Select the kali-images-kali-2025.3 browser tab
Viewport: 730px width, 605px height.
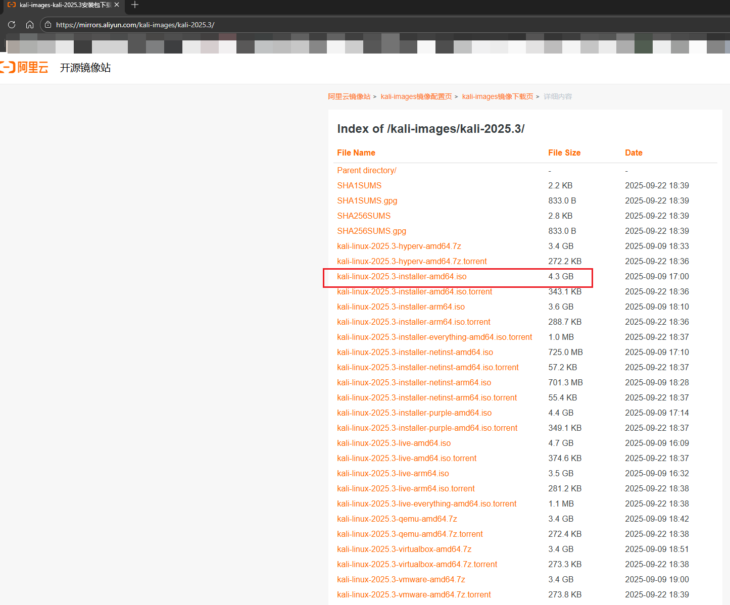(63, 5)
